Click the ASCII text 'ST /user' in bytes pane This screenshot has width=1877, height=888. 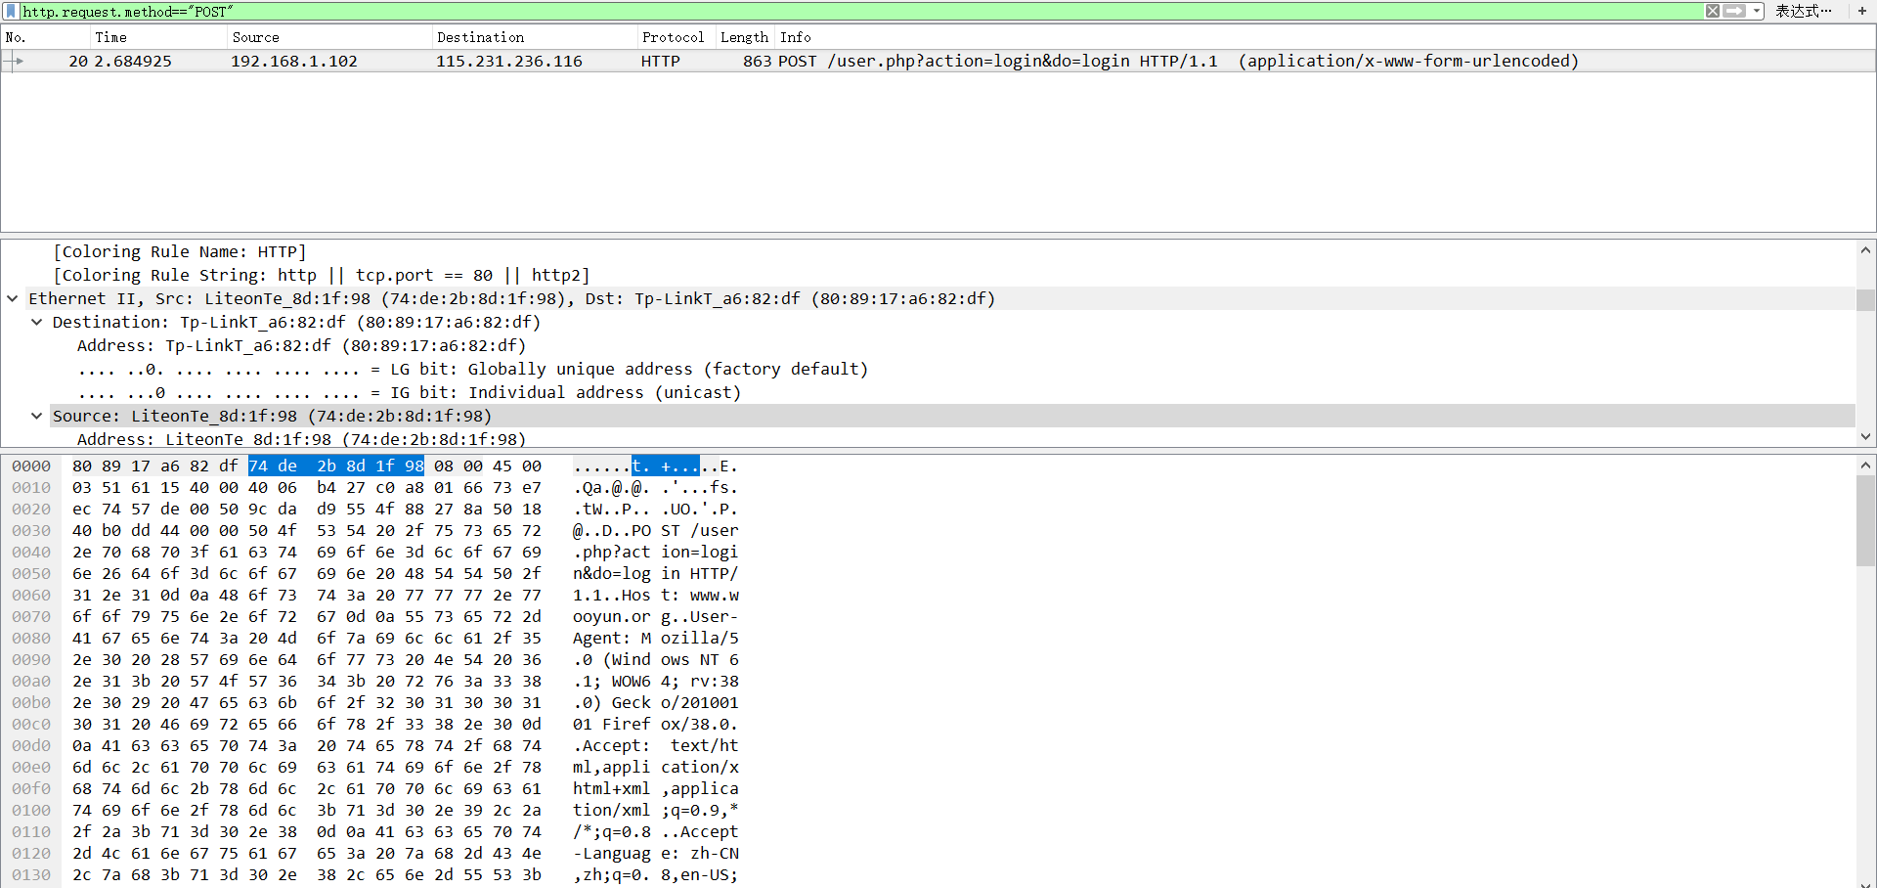click(700, 530)
